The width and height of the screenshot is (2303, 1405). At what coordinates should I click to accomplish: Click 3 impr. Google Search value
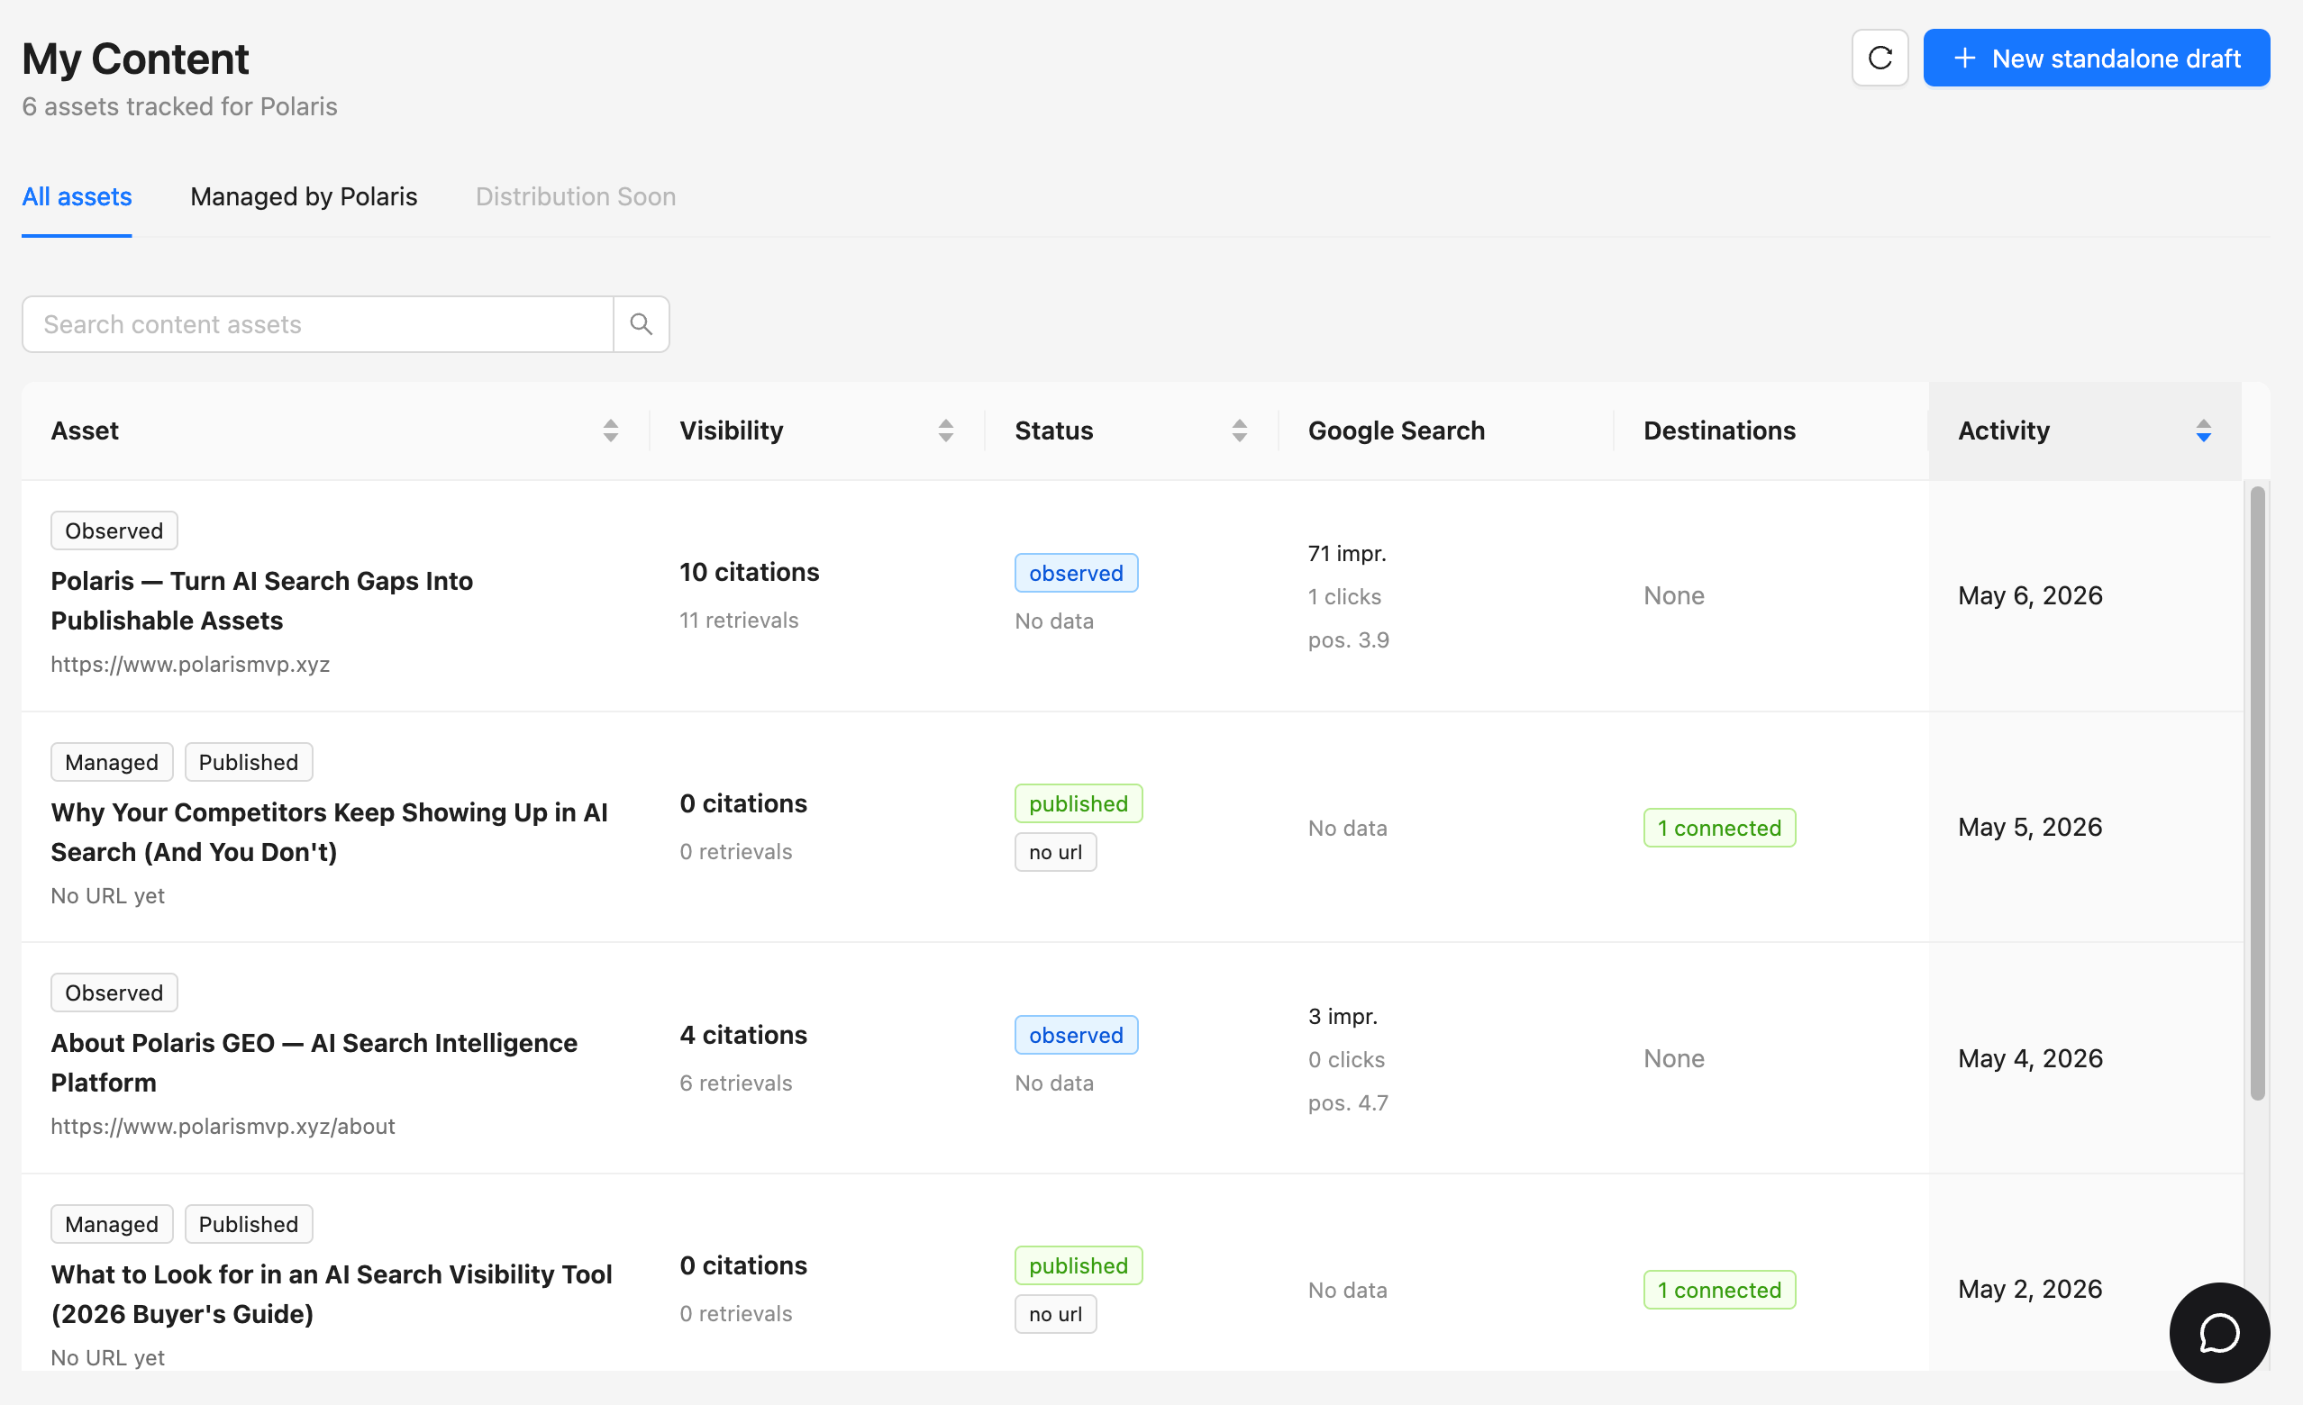click(1343, 1017)
